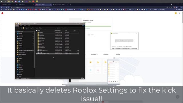Screen dimensions: 183x103
Task: Open the Share ribbon tab in Explorer
Action: point(25,26)
